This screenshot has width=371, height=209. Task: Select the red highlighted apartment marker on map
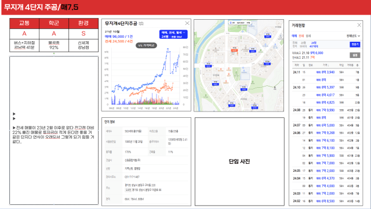pos(234,49)
